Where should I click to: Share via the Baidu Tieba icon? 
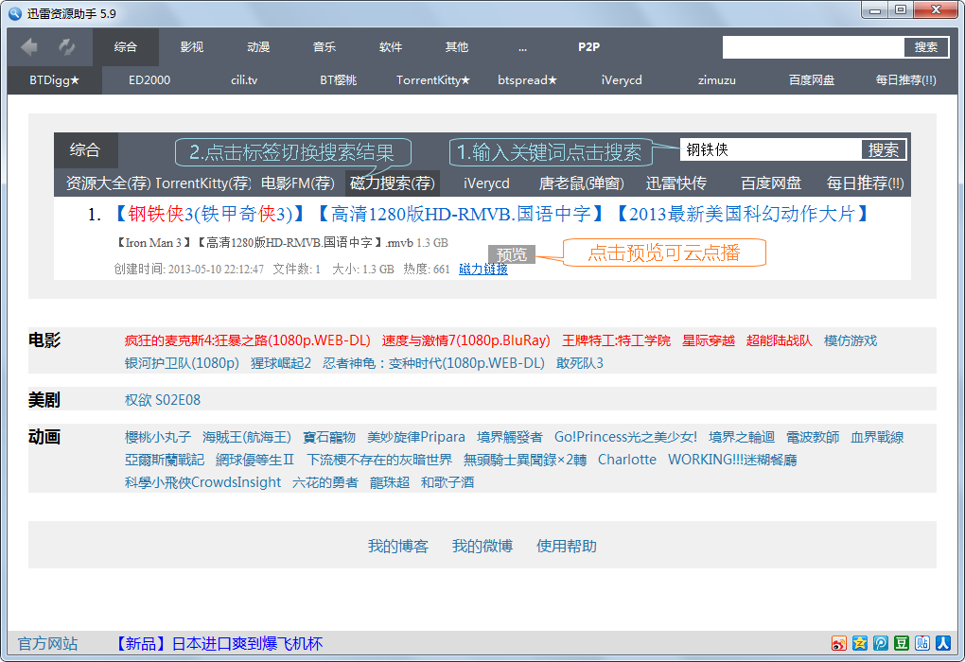pyautogui.click(x=922, y=643)
